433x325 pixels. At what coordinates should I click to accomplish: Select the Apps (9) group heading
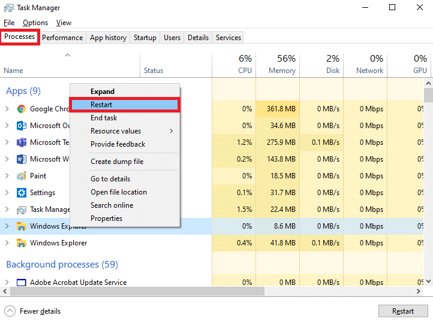coord(23,91)
